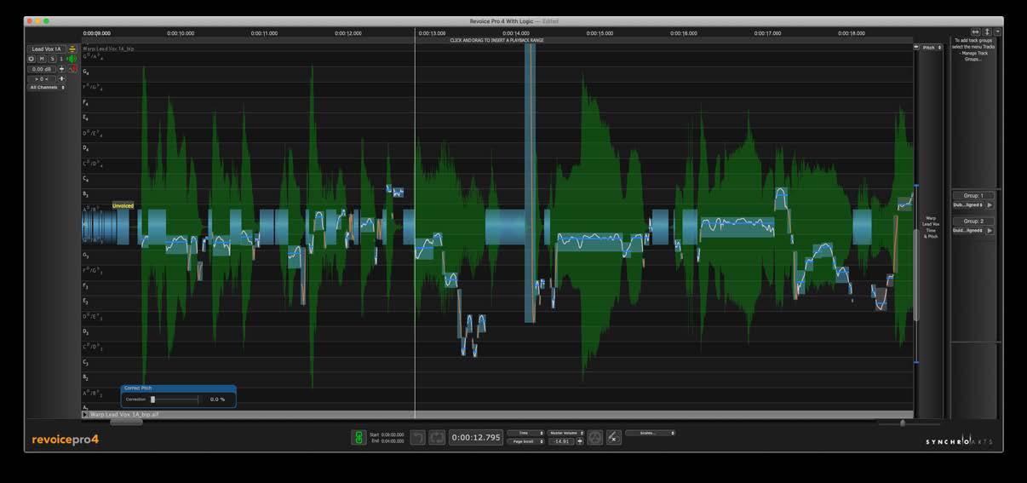This screenshot has height=483, width=1027.
Task: Click the loop/cycle button in transport
Action: (x=437, y=437)
